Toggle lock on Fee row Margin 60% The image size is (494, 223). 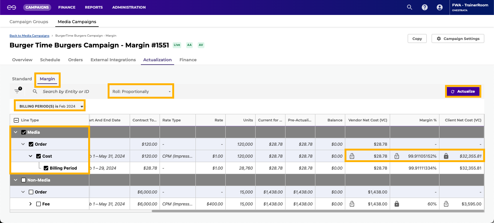pos(396,204)
